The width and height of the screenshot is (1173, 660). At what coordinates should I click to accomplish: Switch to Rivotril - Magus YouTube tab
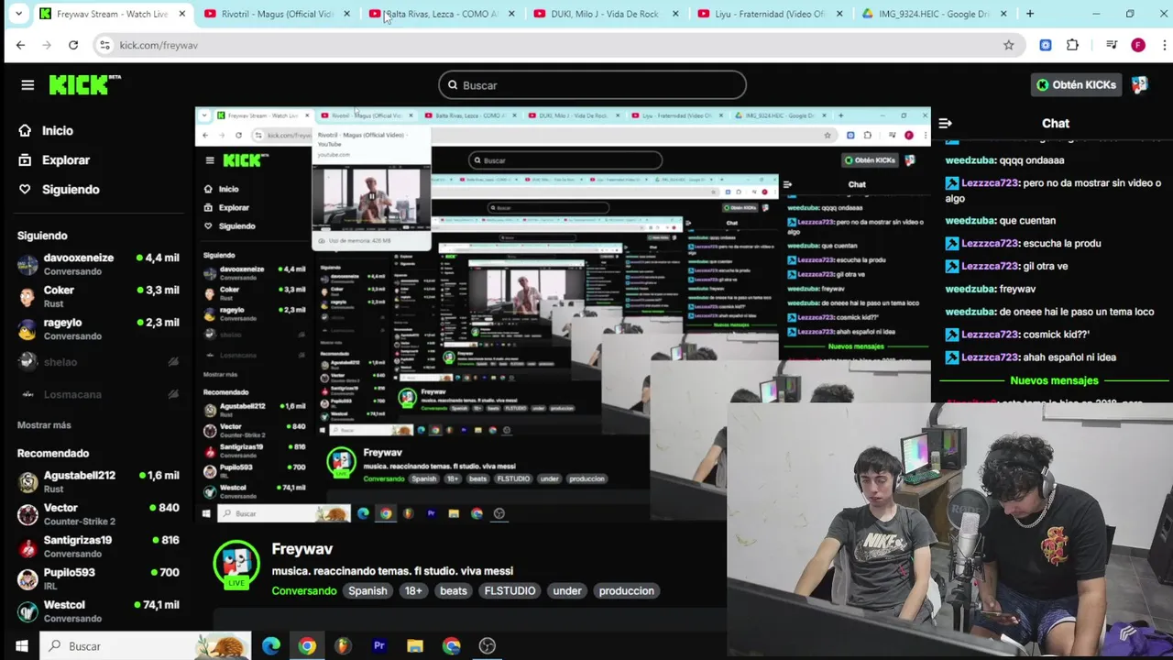[x=275, y=14]
